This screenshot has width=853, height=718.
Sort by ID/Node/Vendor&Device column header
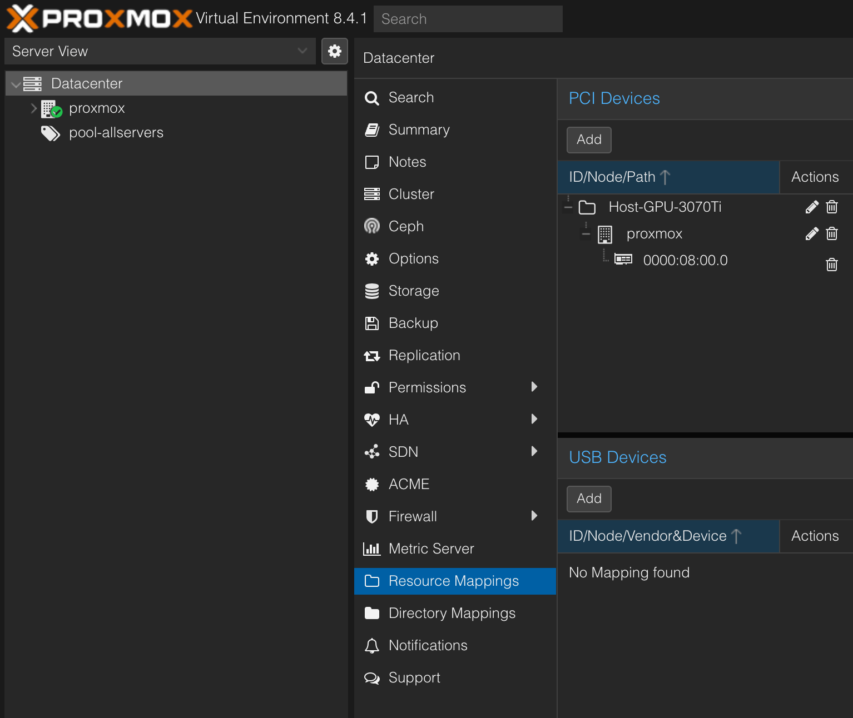668,536
